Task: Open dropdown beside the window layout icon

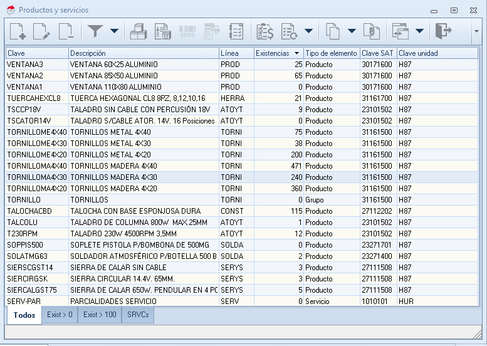Action: (419, 31)
